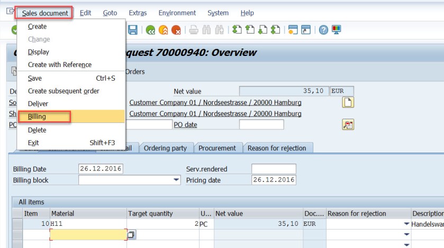Click the green Back arrow icon
Screen dimensions: 444x248
tap(150, 30)
